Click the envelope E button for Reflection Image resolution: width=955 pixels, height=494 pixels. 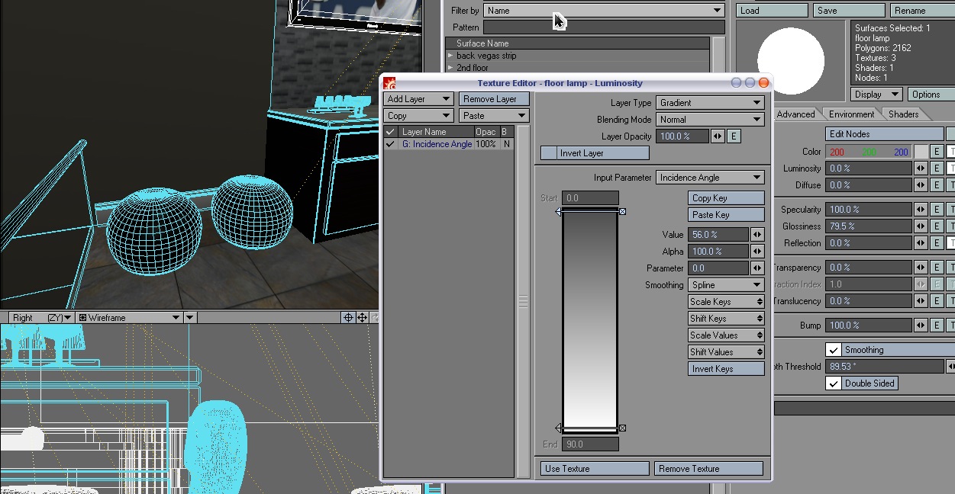tap(937, 243)
